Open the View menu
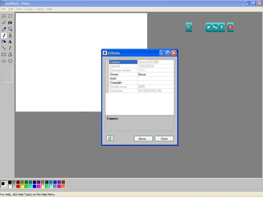This screenshot has width=263, height=197. coord(19,9)
